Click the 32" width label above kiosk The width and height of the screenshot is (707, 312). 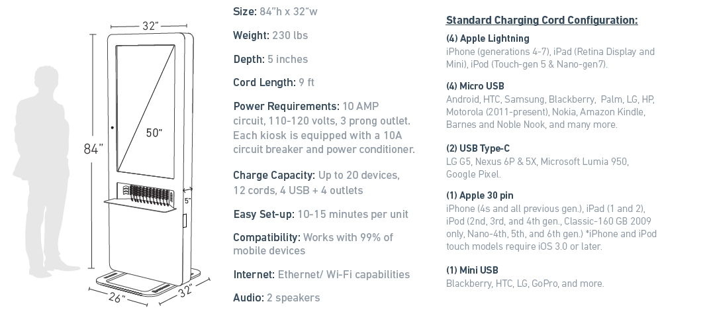click(150, 26)
